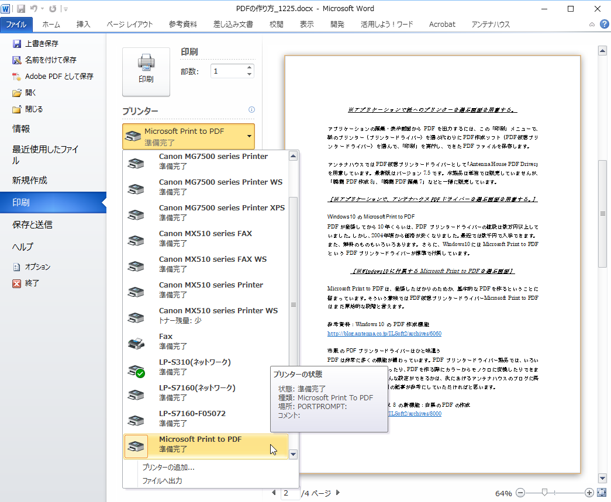Open the blog.antenna.co.jp archives/6060 link
611x502 pixels.
pyautogui.click(x=384, y=334)
